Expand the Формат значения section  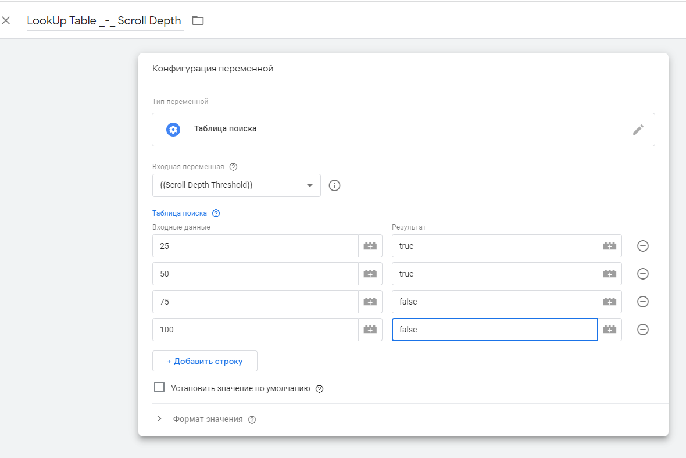tap(160, 419)
